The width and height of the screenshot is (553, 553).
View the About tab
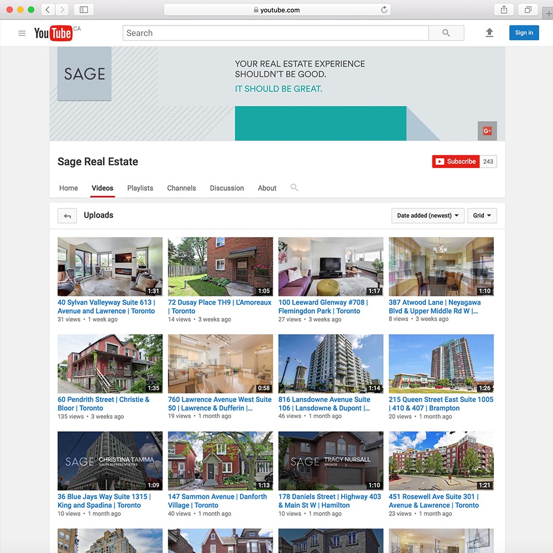tap(267, 188)
